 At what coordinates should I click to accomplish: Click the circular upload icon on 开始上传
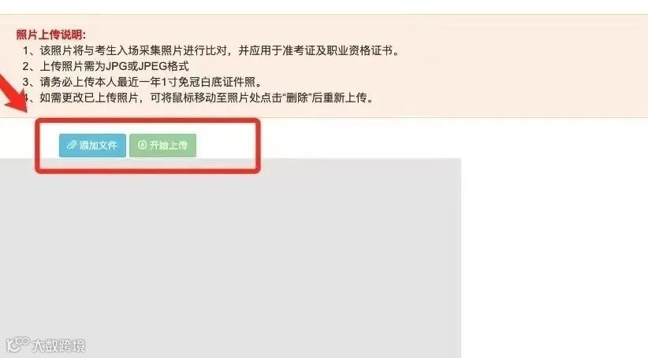[x=142, y=145]
